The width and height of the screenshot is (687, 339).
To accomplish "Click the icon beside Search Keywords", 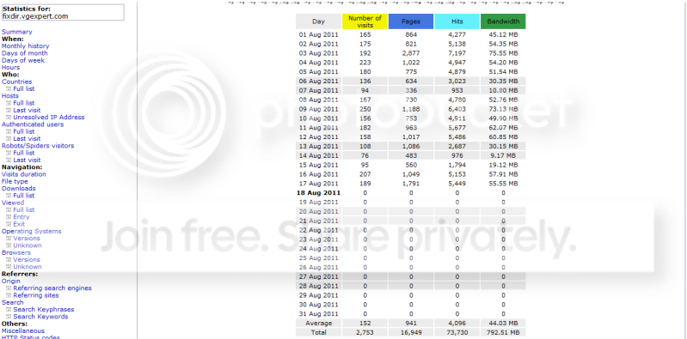I will click(x=9, y=317).
